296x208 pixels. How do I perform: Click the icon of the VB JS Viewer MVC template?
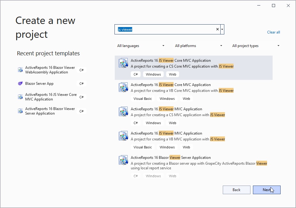coord(123,136)
